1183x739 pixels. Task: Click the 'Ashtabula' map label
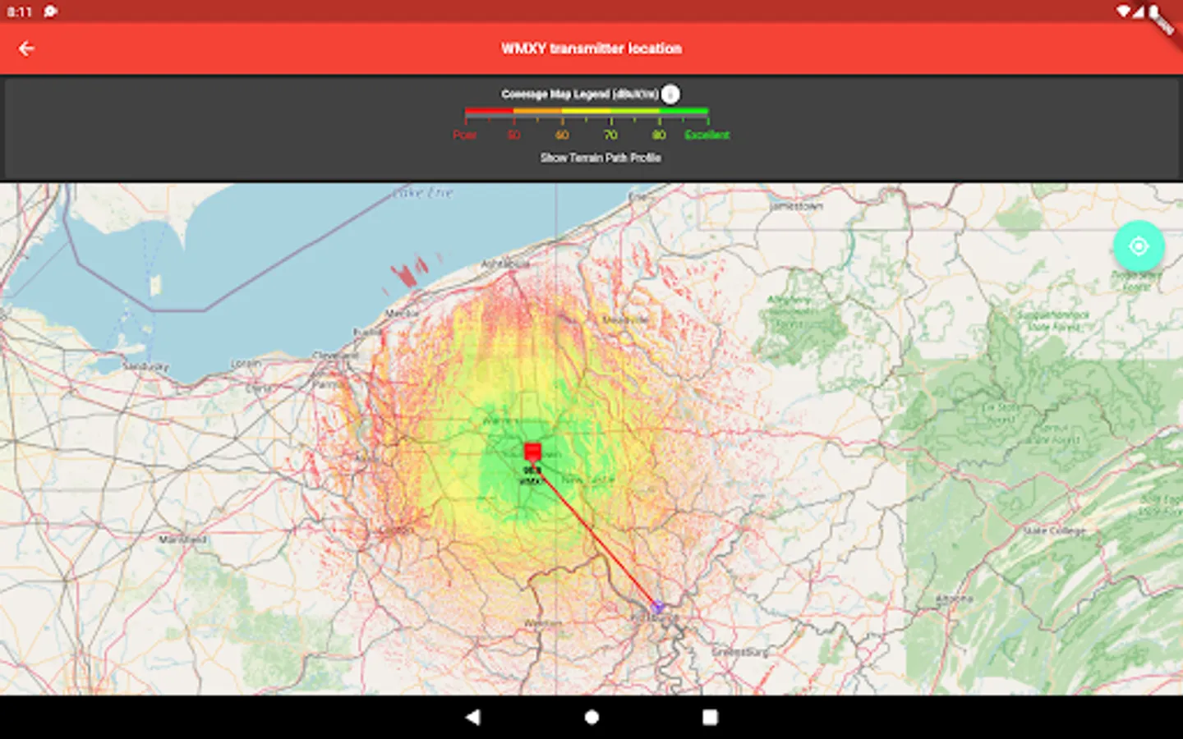click(504, 264)
